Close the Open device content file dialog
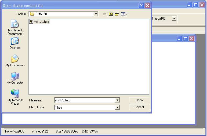 tap(147, 6)
